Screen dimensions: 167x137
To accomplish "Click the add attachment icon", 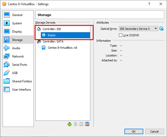I will pos(81,124).
